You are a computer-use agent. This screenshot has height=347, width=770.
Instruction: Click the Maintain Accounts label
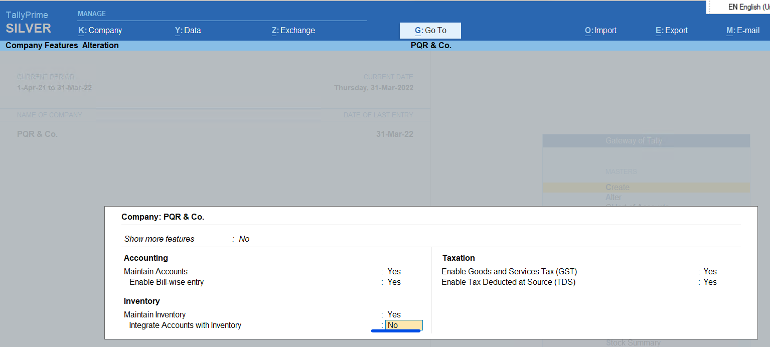point(156,272)
